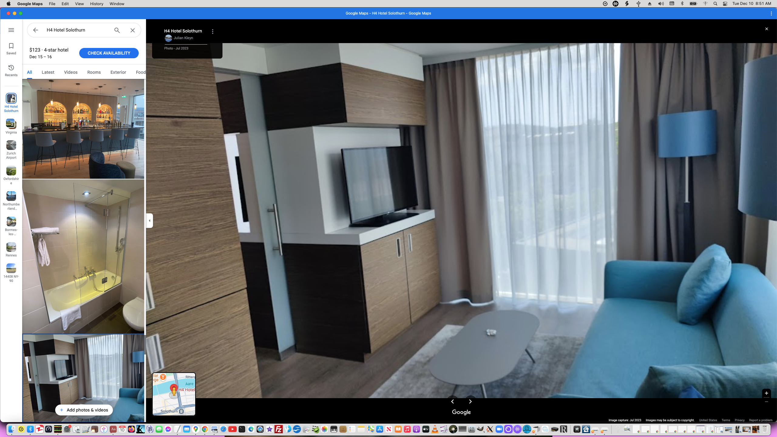
Task: Advance to the next photo
Action: 470,401
